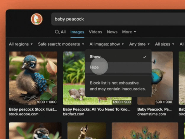This screenshot has width=185, height=139.
Task: Open Baby Peacocks: All You Need To Kno... link
Action: (96, 109)
